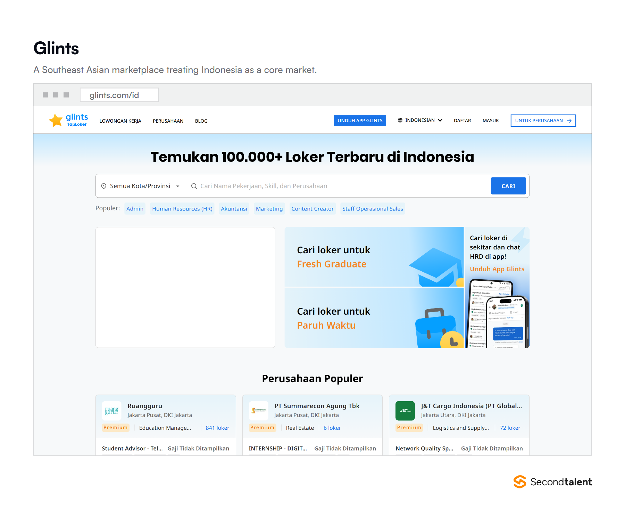Click the Ruangguru Premium badge
The width and height of the screenshot is (625, 519).
point(115,428)
